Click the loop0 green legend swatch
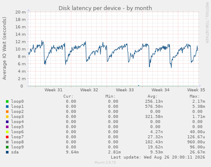 7,101
